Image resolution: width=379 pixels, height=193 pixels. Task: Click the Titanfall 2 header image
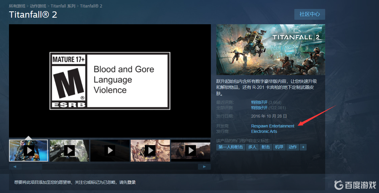[270, 49]
